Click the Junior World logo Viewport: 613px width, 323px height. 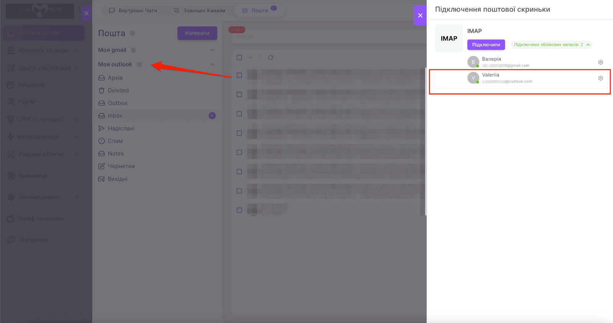(x=40, y=11)
